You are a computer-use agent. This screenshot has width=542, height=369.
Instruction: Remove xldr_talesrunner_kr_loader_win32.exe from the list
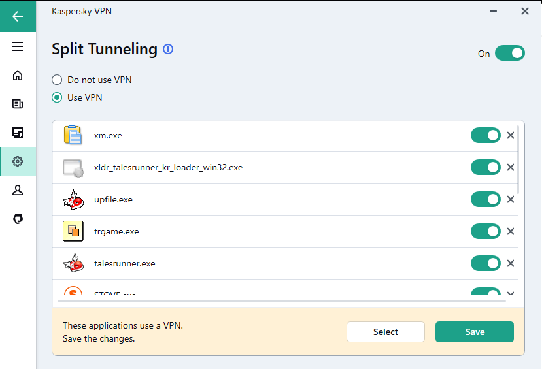[x=511, y=167]
